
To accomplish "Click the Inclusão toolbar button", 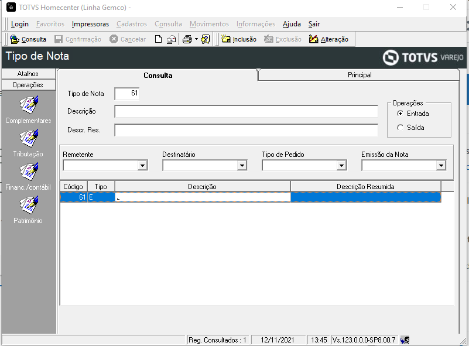I will point(239,39).
